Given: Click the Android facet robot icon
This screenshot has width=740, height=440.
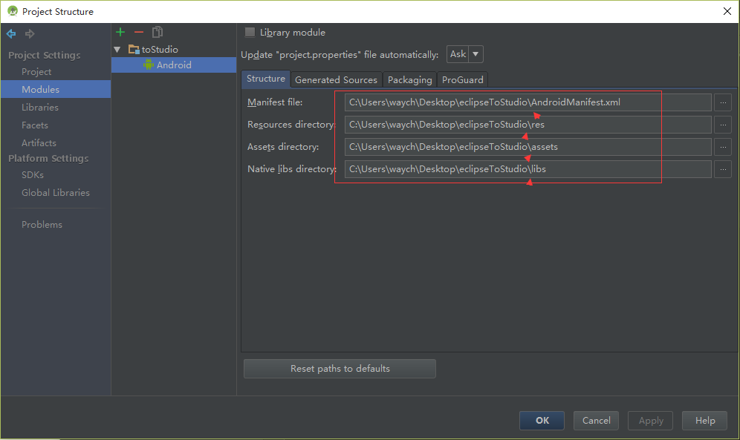Looking at the screenshot, I should point(148,65).
